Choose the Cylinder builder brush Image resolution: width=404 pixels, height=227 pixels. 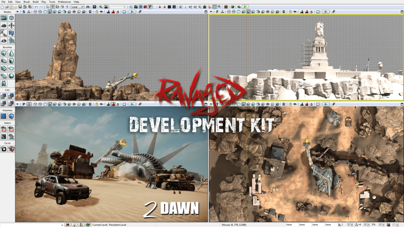[11, 61]
